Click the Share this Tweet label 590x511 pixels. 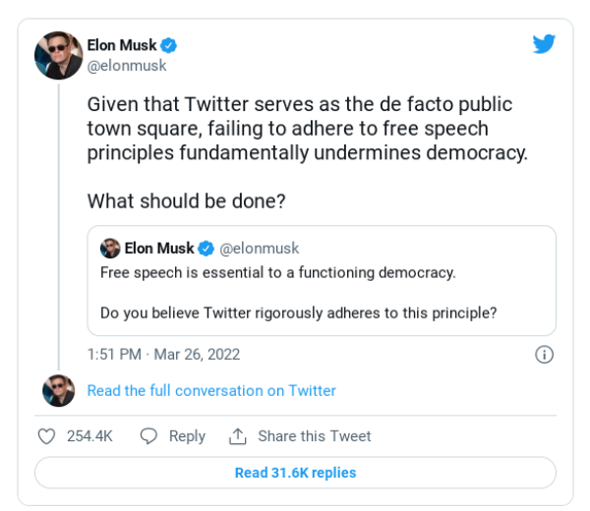pyautogui.click(x=315, y=436)
